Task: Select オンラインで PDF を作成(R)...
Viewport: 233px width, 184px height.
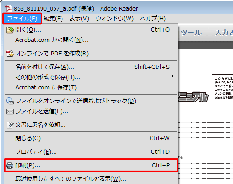Action: pos(91,54)
